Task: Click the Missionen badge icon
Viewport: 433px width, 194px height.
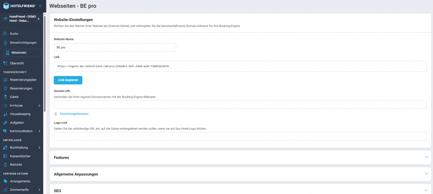Action: pyautogui.click(x=8, y=53)
